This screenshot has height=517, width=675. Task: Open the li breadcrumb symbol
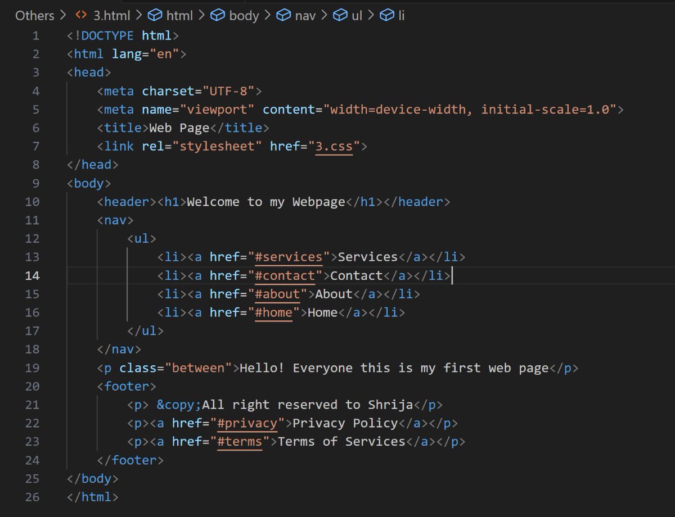401,15
